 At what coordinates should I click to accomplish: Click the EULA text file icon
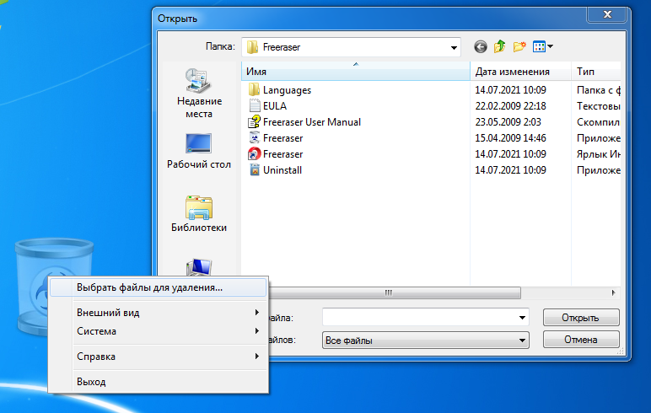tap(254, 106)
